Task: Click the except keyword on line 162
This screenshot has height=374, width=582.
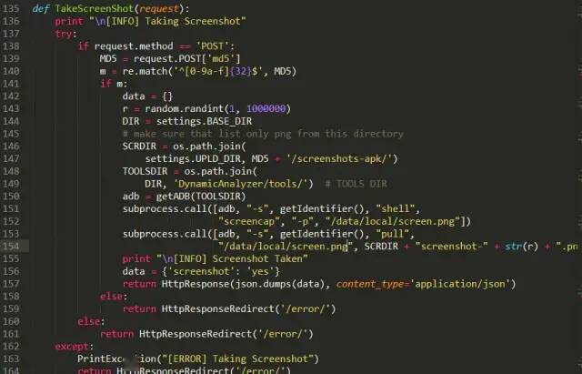Action: pos(72,347)
